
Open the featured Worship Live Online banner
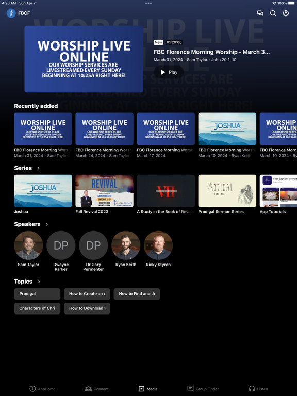[x=84, y=59]
